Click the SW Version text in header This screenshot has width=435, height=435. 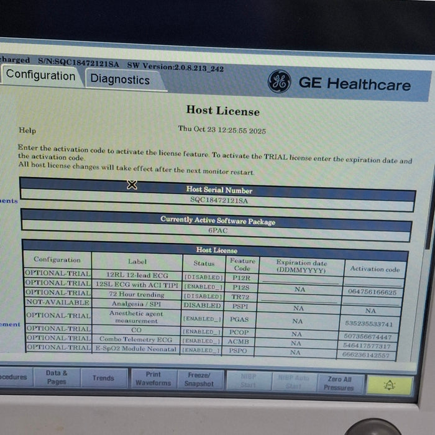[175, 66]
